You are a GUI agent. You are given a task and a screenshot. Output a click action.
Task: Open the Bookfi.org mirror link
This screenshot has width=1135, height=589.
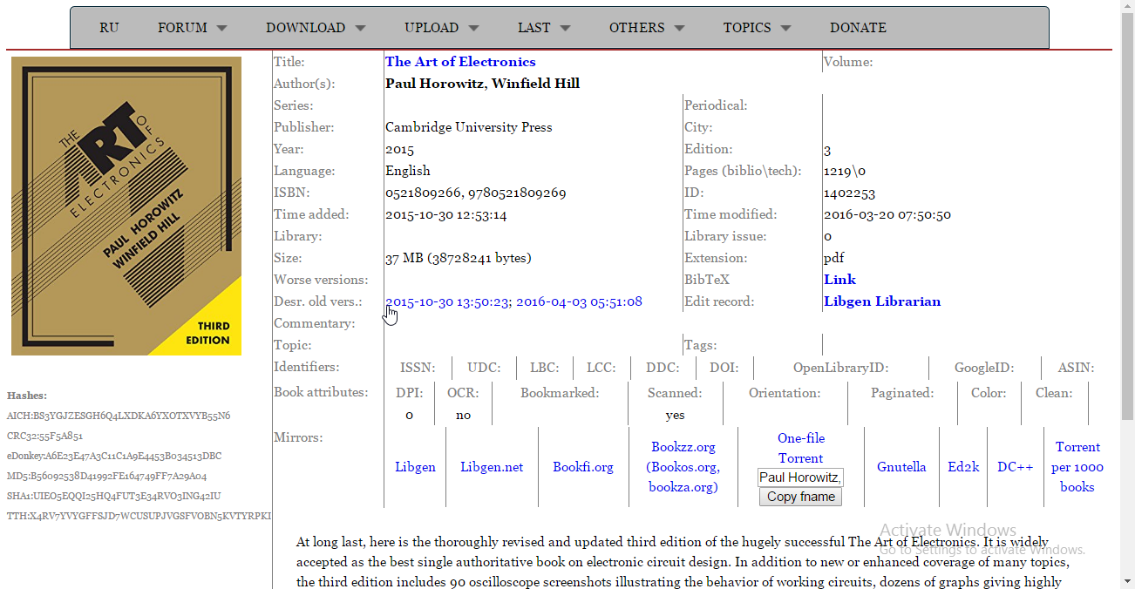[583, 467]
